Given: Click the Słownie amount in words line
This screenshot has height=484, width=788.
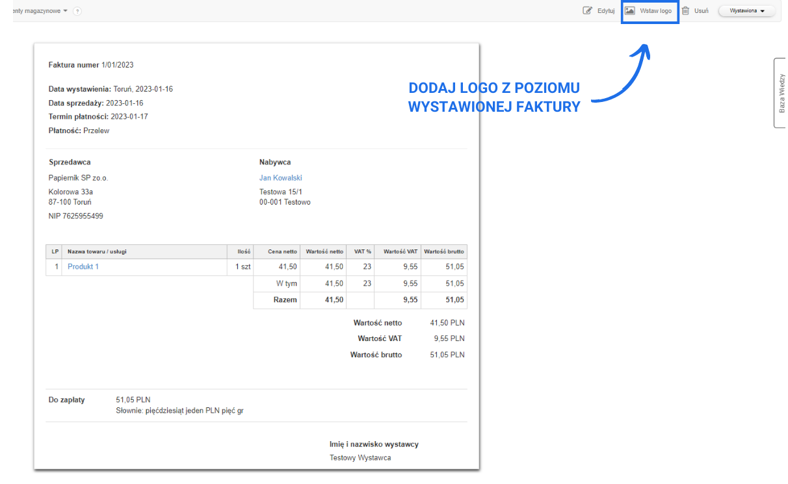Looking at the screenshot, I should click(179, 411).
